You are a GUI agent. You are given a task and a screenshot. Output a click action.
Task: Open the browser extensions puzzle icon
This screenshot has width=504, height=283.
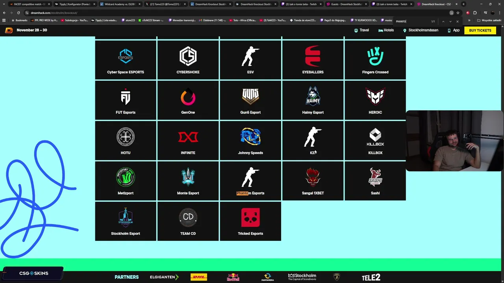tap(475, 13)
